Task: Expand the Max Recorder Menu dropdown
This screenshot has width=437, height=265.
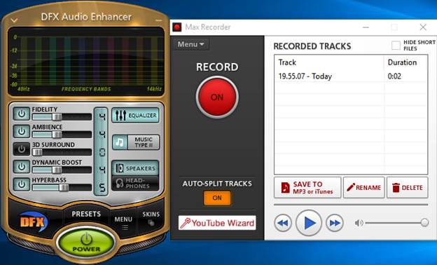Action: (191, 44)
